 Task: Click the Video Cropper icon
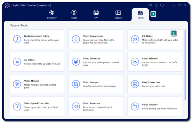pos(76,84)
